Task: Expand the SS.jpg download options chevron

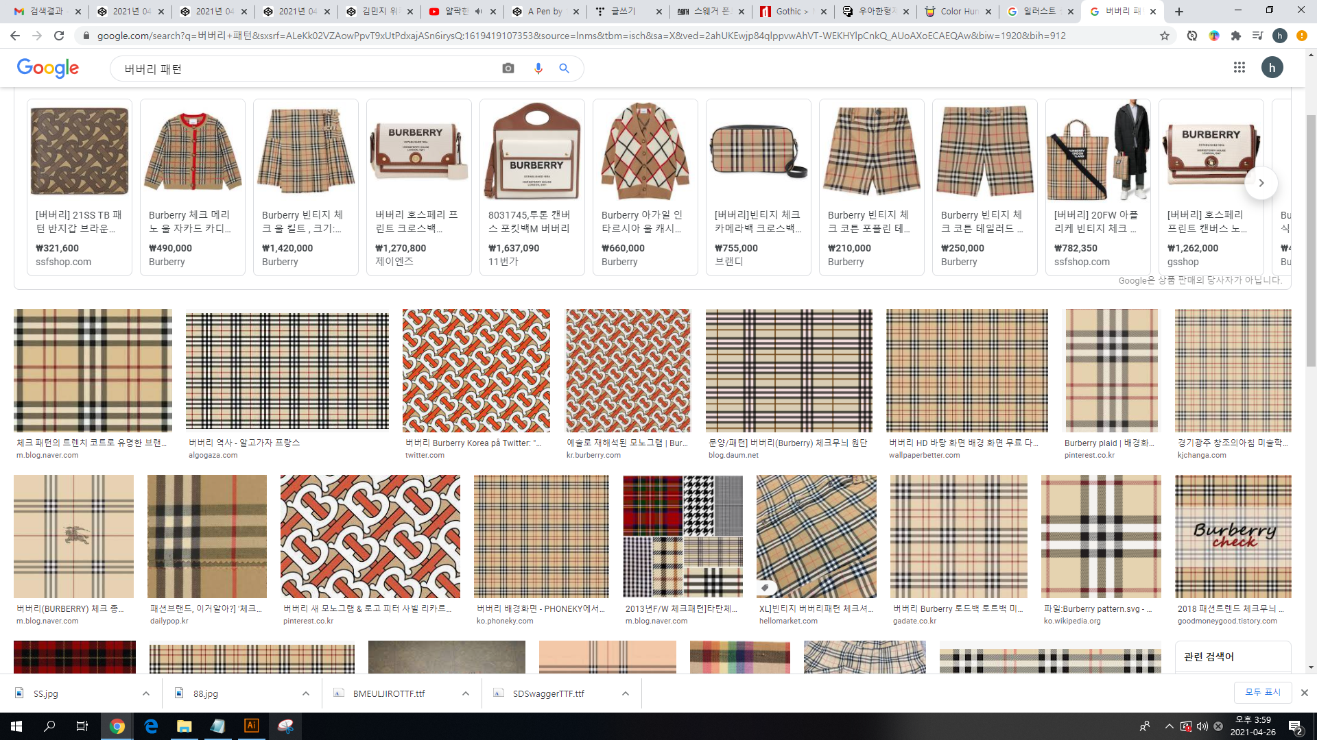Action: pyautogui.click(x=146, y=693)
